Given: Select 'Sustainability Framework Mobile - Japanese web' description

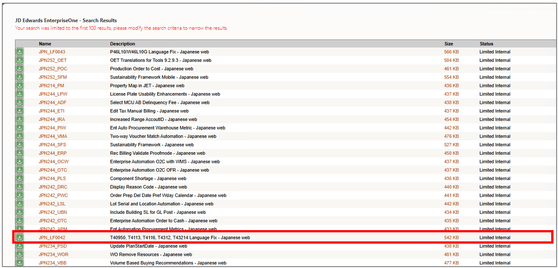Looking at the screenshot, I should 159,77.
